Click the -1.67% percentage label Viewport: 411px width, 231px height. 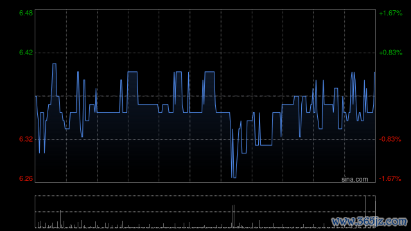point(390,178)
